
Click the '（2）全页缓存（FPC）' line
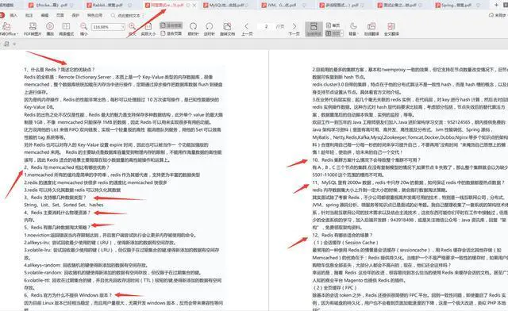tap(335, 288)
